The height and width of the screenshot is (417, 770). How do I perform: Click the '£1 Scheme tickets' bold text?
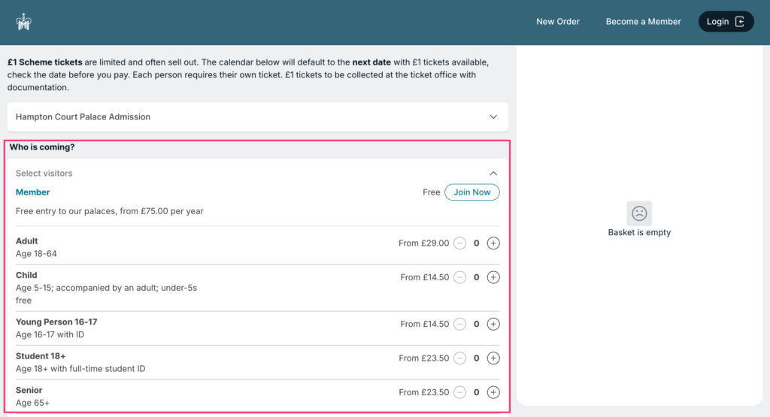click(x=44, y=62)
